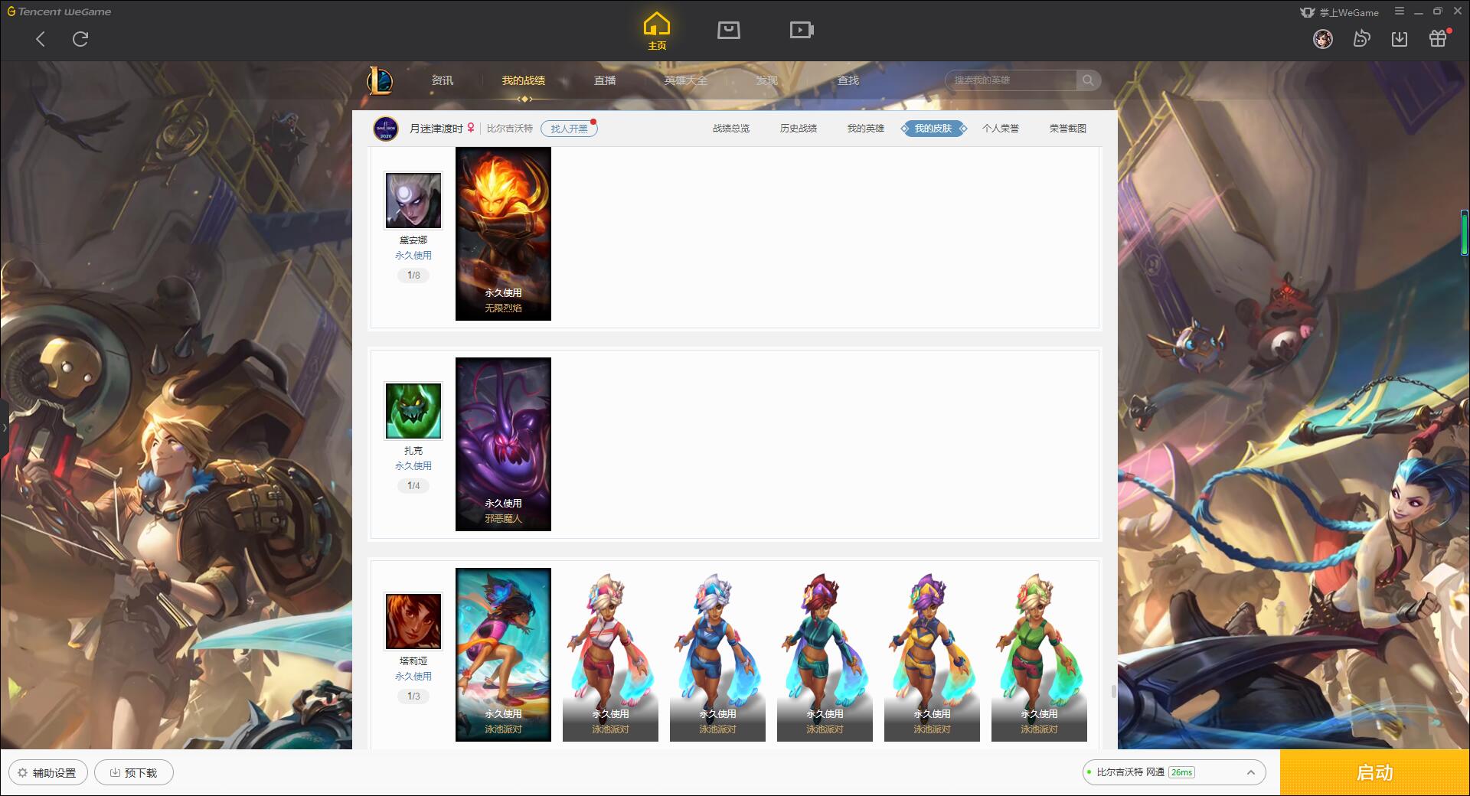Open the store bag icon in top bar
The width and height of the screenshot is (1470, 796).
[729, 31]
